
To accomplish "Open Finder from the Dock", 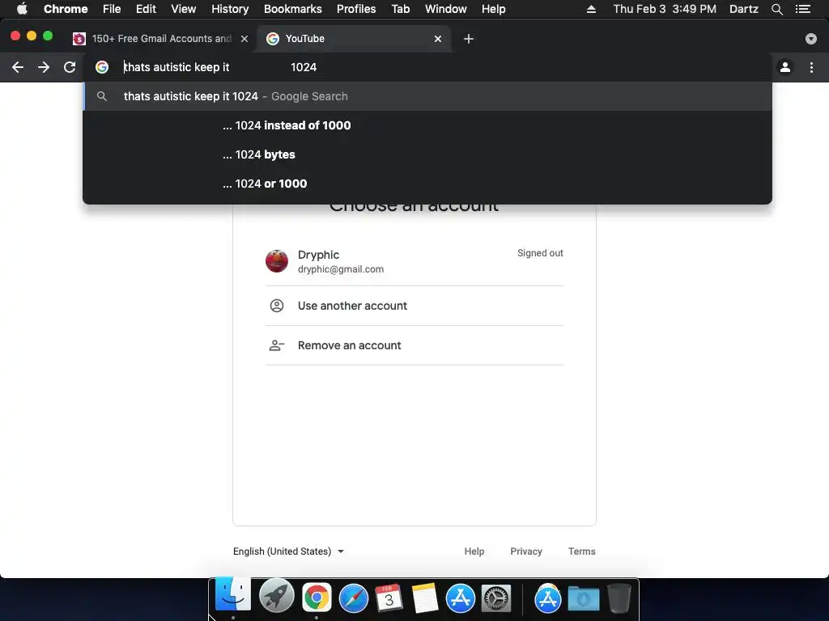I will coord(232,596).
